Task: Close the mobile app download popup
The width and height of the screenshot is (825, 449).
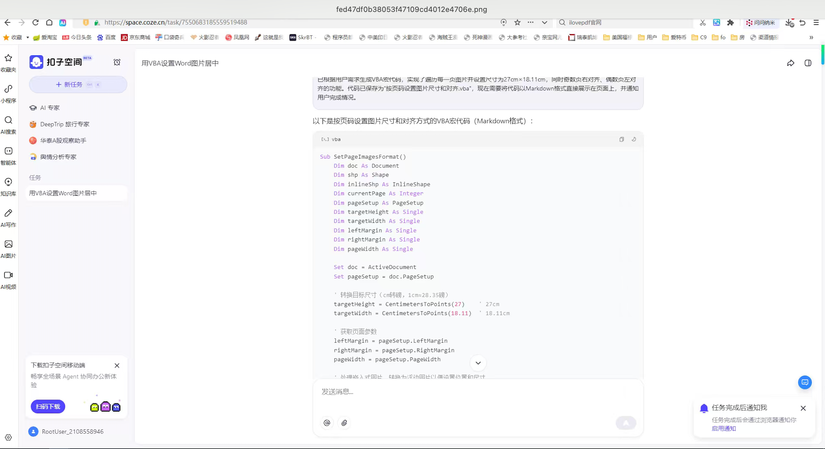Action: (117, 365)
